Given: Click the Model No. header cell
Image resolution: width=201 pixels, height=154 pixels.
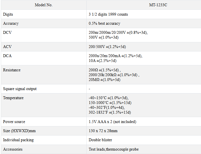Looking at the screenshot, I should click(44, 5).
